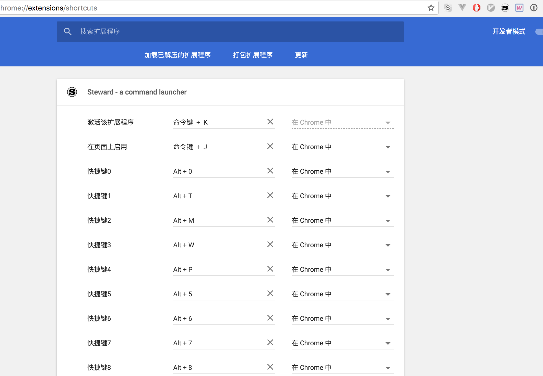Viewport: 543px width, 376px height.
Task: Click the Steward logo in the card header
Action: click(x=72, y=92)
